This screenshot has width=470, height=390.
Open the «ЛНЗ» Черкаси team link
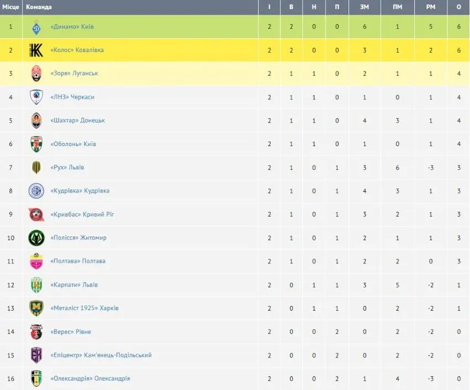[x=72, y=97]
